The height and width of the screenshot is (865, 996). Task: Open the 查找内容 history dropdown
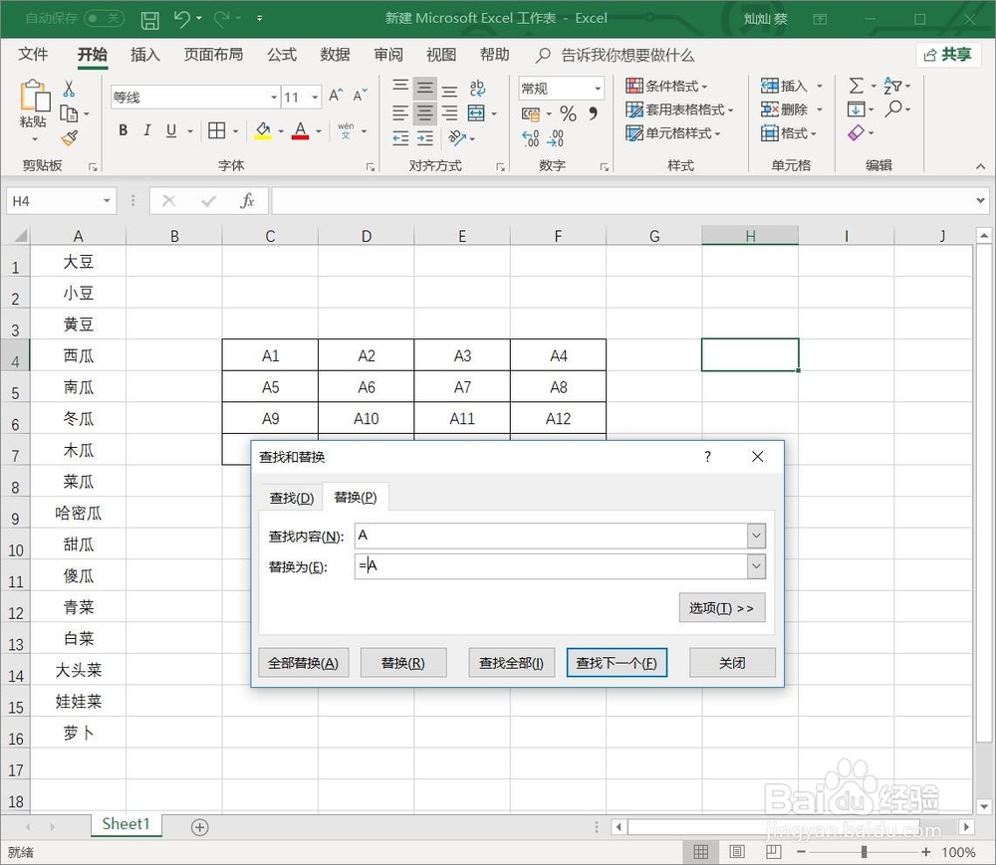coord(756,536)
